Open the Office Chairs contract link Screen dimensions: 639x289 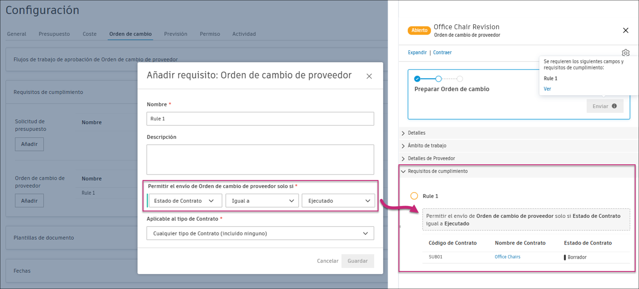pos(507,256)
